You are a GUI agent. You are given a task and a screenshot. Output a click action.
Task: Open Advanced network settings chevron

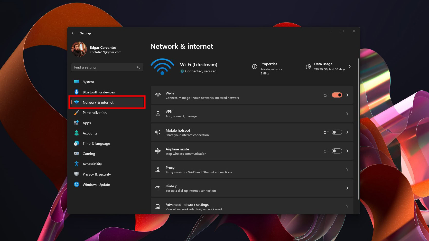pyautogui.click(x=347, y=207)
